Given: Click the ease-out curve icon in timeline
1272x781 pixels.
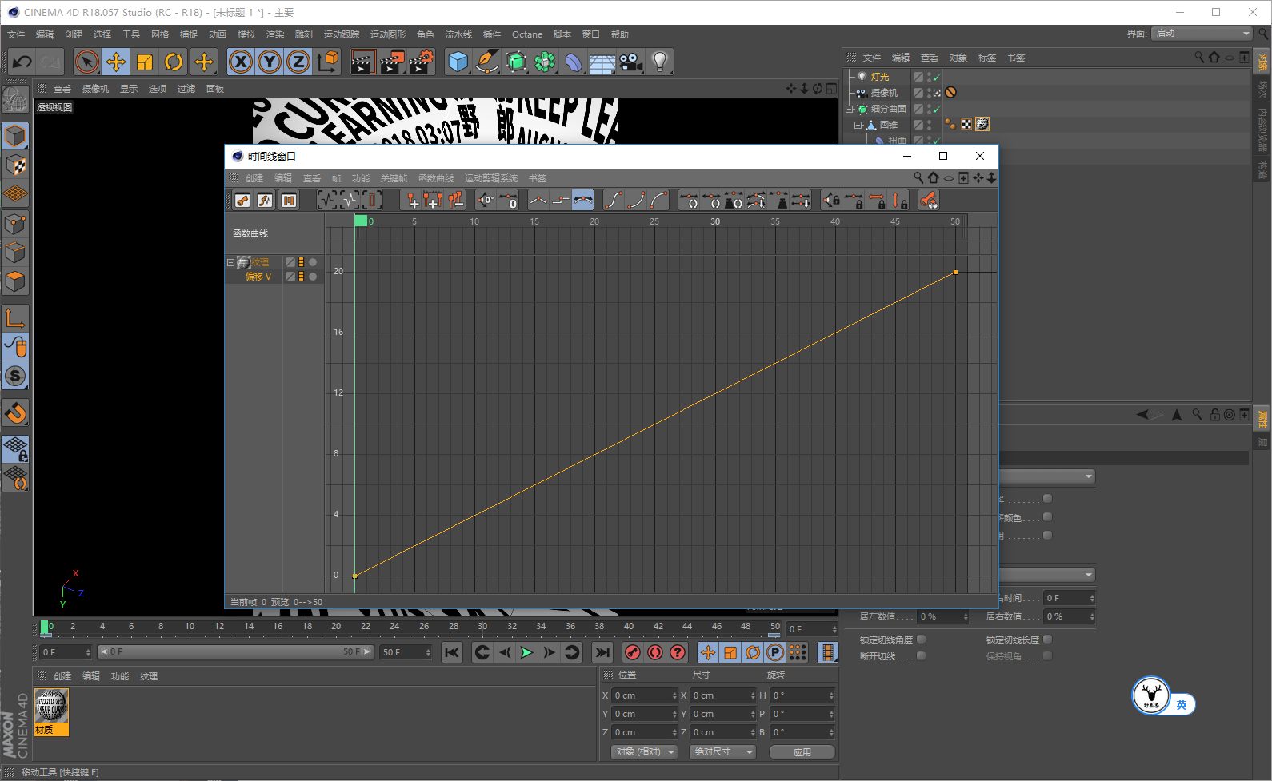Looking at the screenshot, I should pos(658,201).
